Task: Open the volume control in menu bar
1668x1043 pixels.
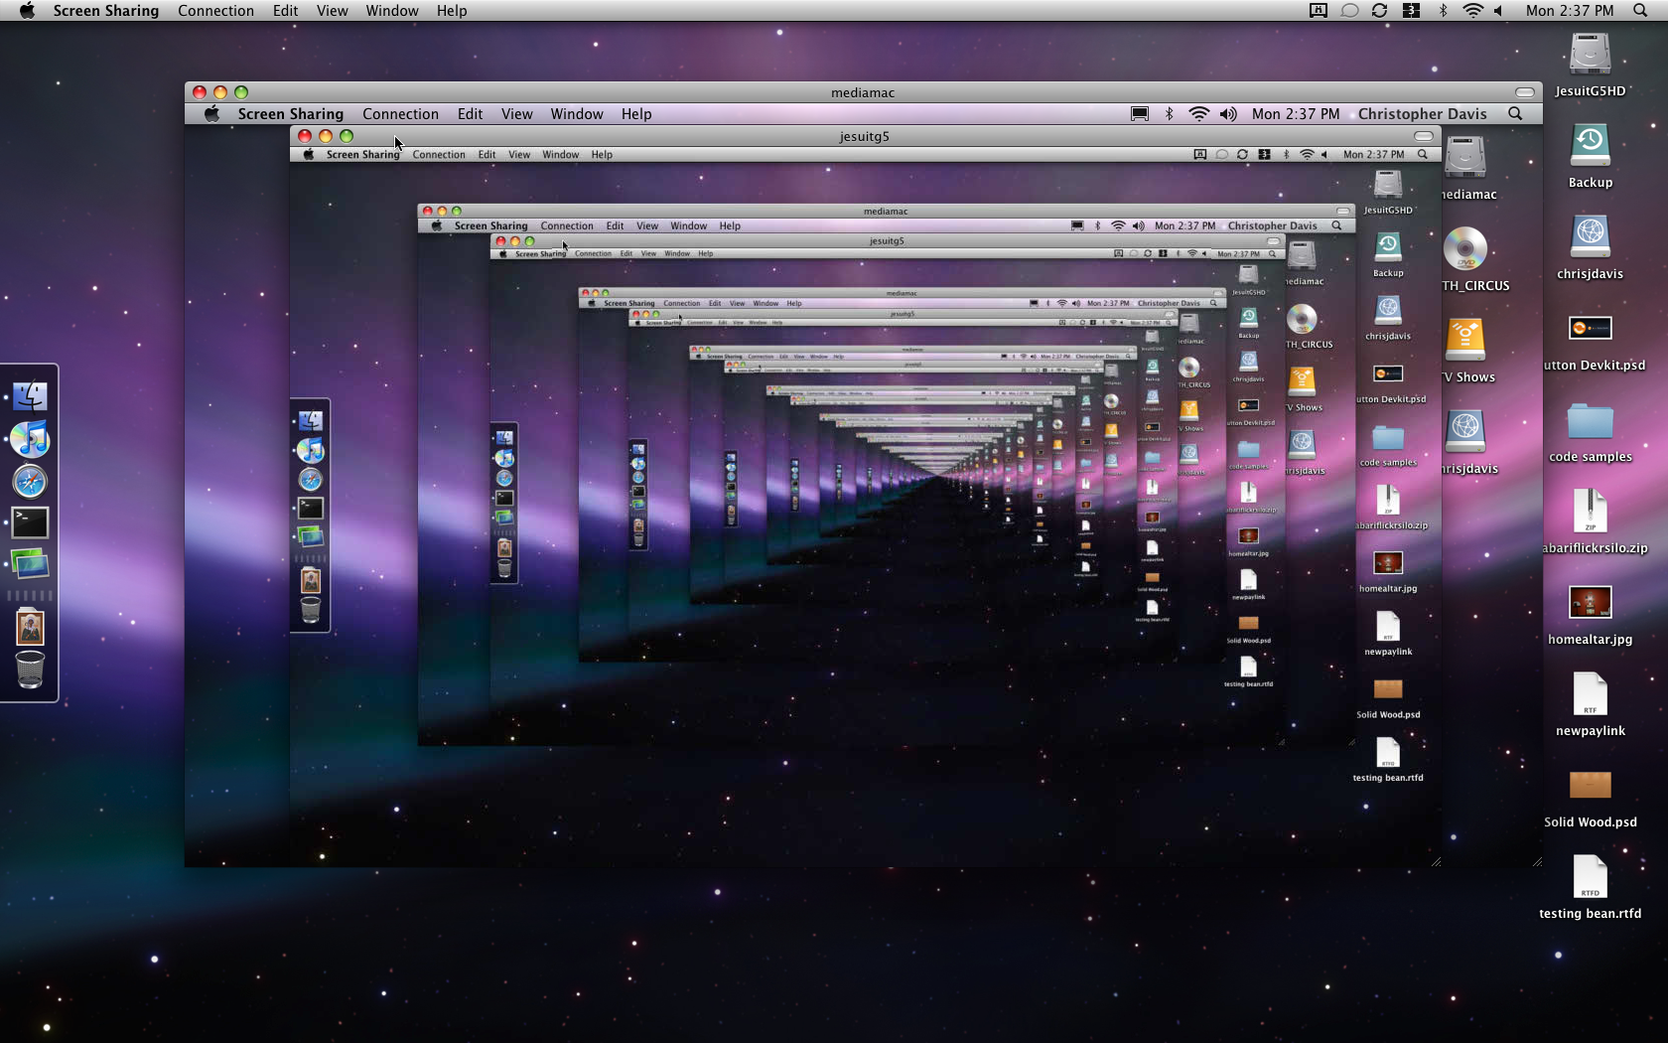Action: coord(1498,11)
